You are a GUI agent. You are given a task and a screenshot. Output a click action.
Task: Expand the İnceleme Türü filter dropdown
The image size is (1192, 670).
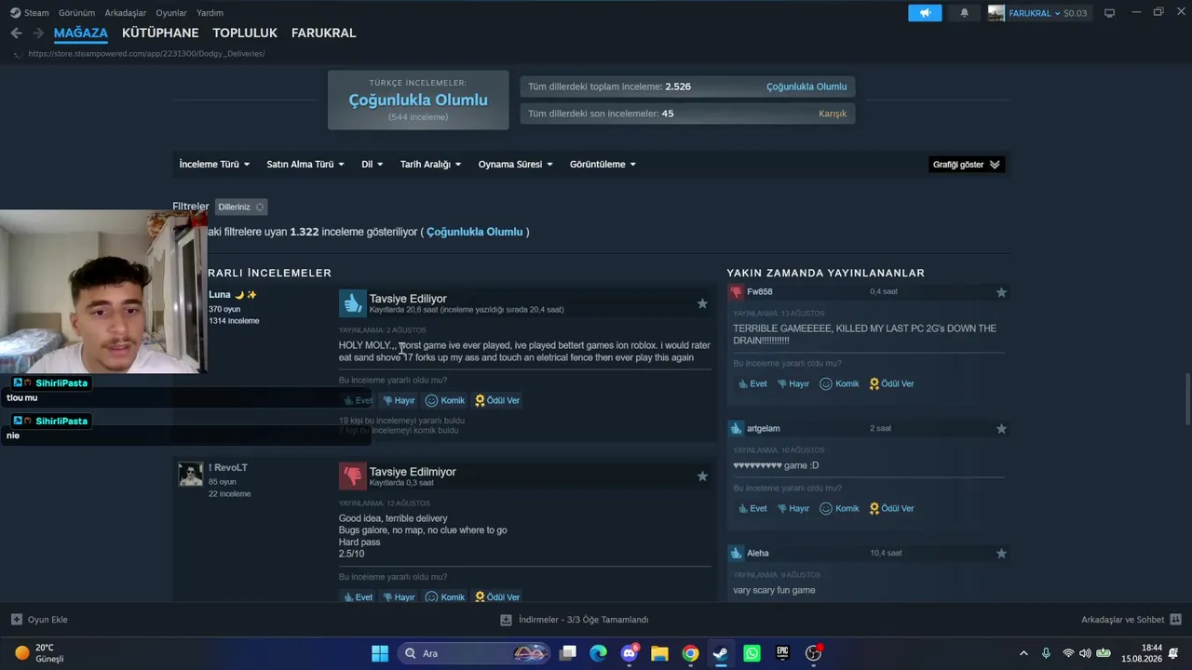[x=214, y=165]
